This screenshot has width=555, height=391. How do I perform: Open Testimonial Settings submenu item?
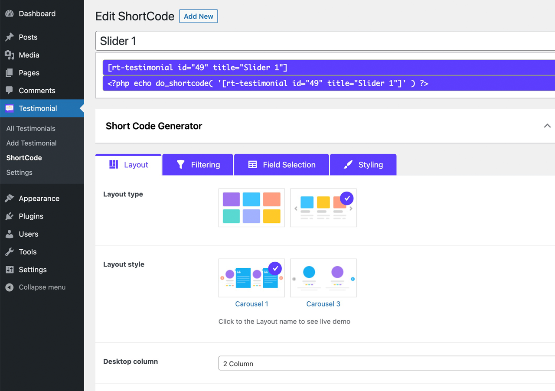(x=19, y=173)
